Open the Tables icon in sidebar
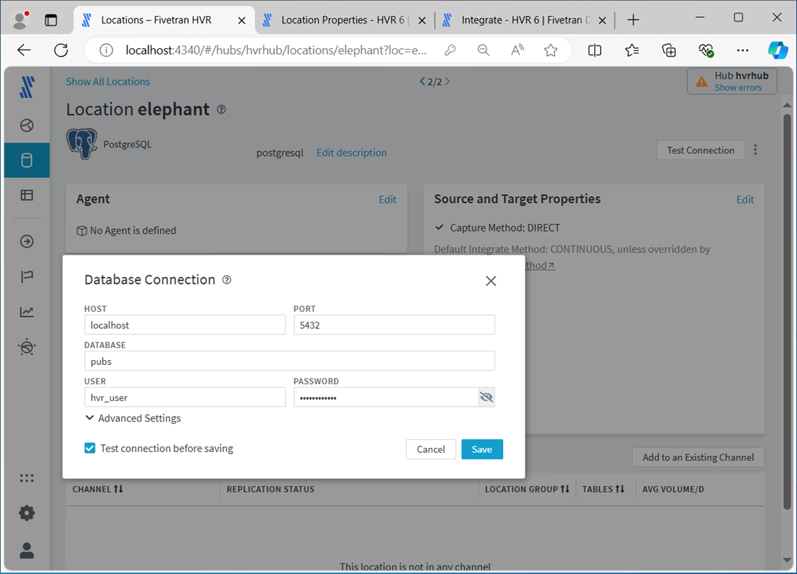 [27, 195]
